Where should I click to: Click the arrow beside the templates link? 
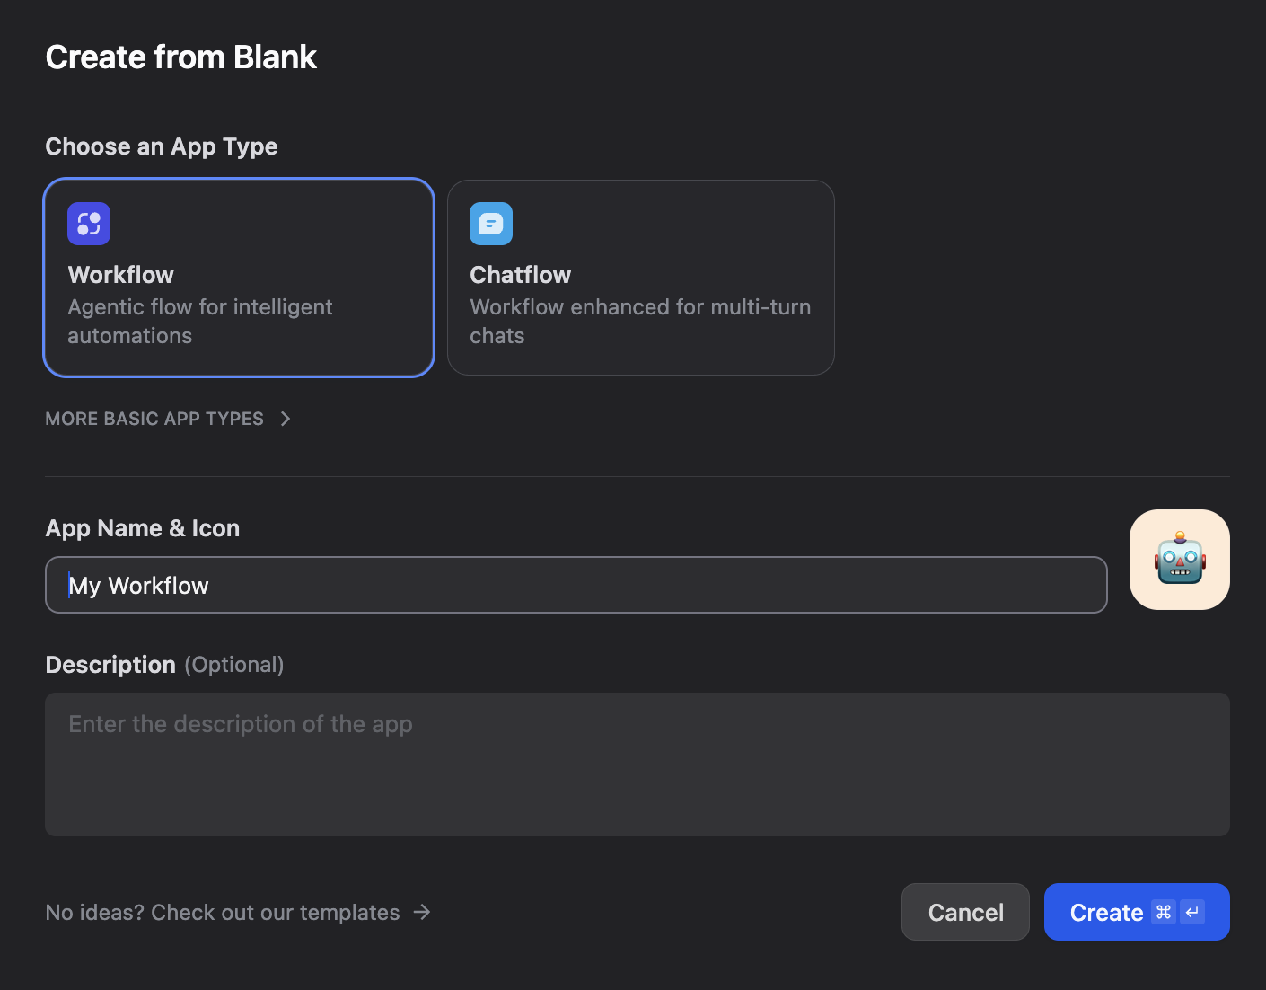(421, 912)
